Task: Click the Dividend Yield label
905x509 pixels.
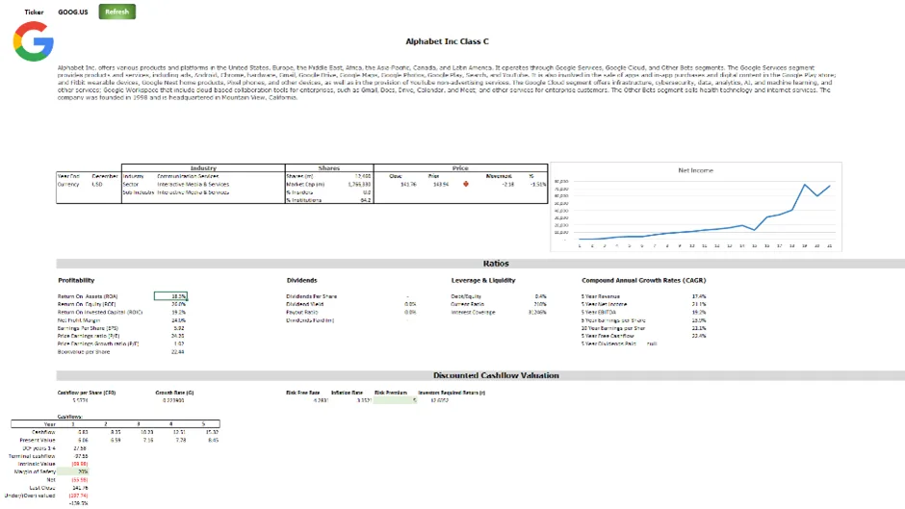Action: click(x=305, y=304)
